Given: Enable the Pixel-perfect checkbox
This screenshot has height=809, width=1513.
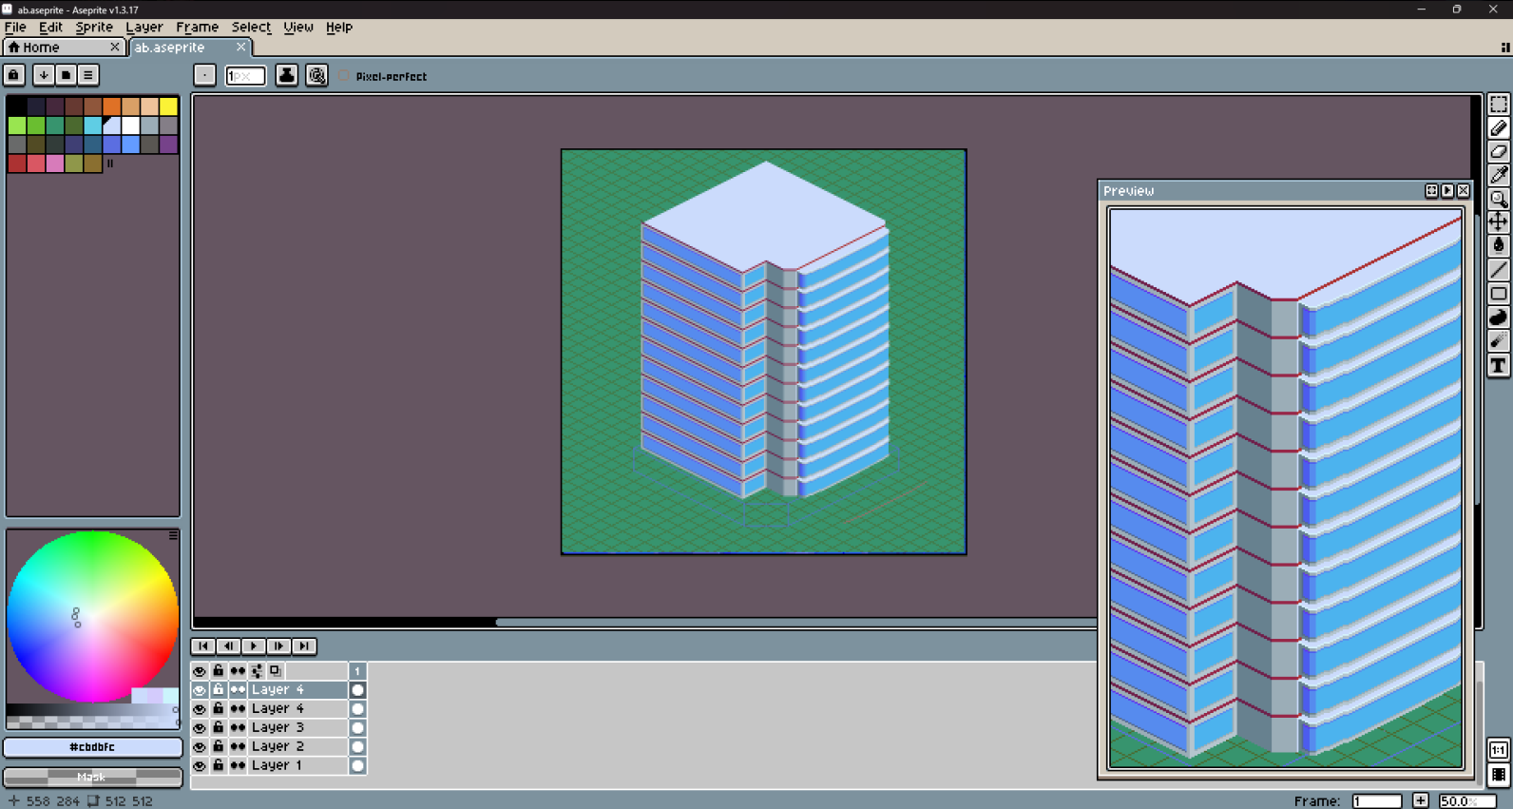Looking at the screenshot, I should (x=345, y=76).
